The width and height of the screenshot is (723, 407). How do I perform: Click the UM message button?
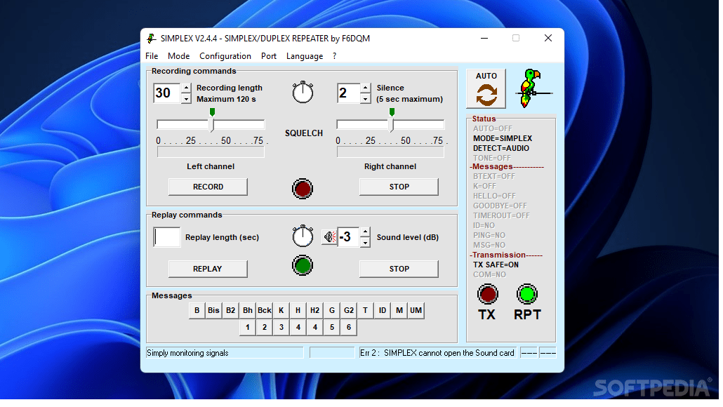pos(416,310)
